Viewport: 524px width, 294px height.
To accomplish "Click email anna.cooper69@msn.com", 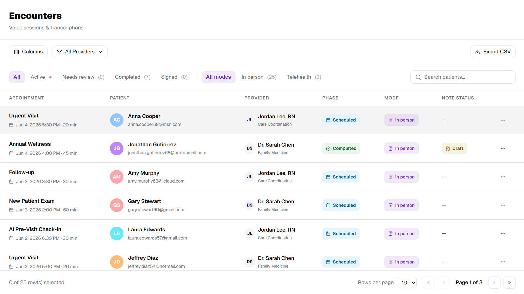I will coord(155,125).
